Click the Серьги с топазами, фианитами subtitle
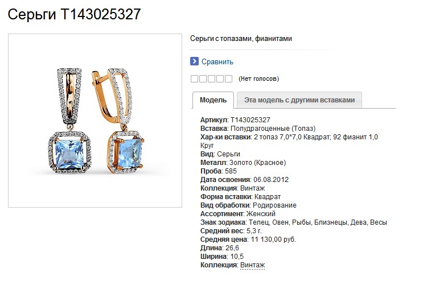Image resolution: width=431 pixels, height=281 pixels. click(241, 39)
